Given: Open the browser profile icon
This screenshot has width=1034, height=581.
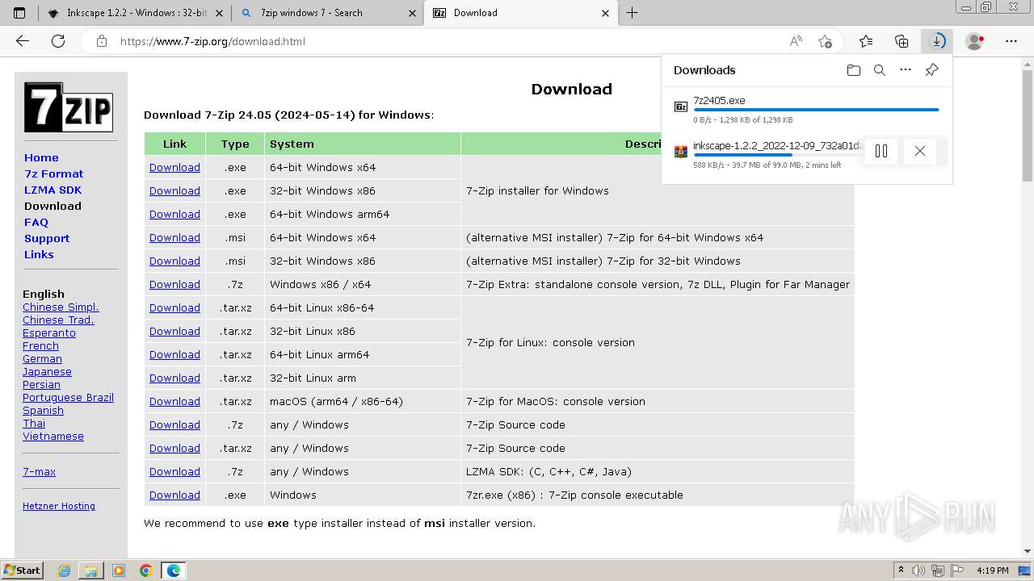Looking at the screenshot, I should pos(975,41).
